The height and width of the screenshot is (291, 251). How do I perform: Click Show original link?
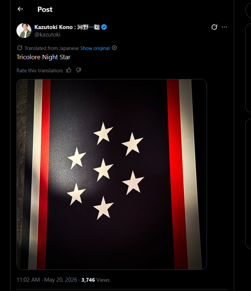[95, 48]
